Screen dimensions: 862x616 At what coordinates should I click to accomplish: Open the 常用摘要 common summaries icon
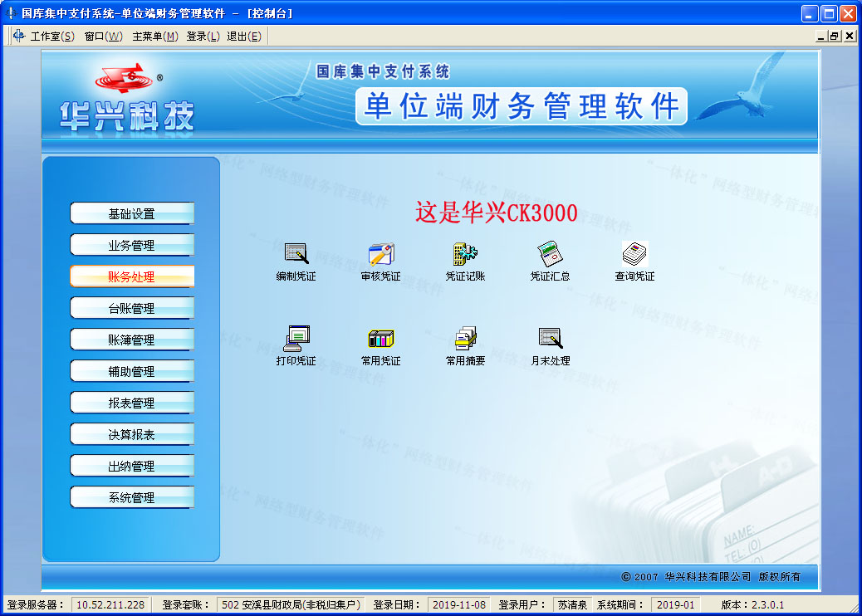[x=466, y=346]
